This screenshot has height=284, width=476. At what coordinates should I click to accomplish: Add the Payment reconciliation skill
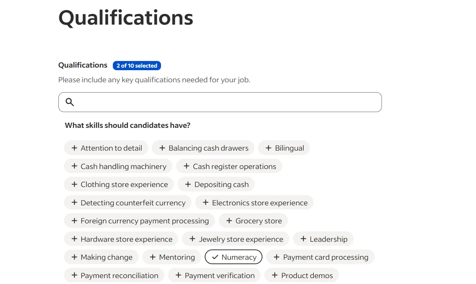[114, 275]
